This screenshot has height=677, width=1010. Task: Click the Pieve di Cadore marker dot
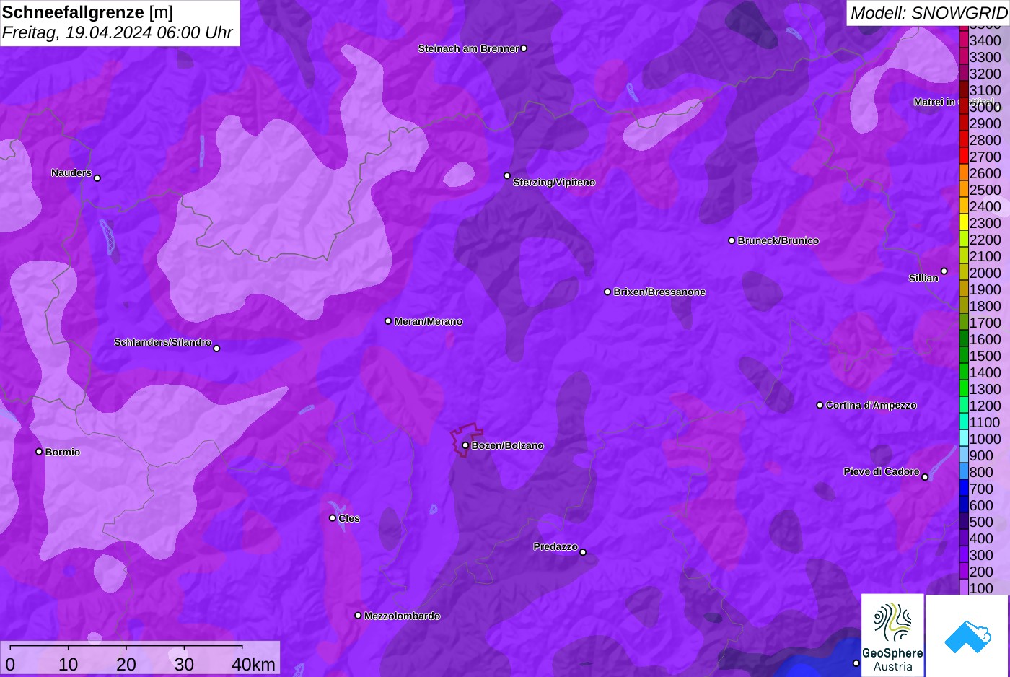click(x=925, y=477)
